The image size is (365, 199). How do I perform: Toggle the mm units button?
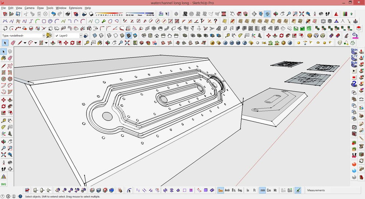[262, 190]
